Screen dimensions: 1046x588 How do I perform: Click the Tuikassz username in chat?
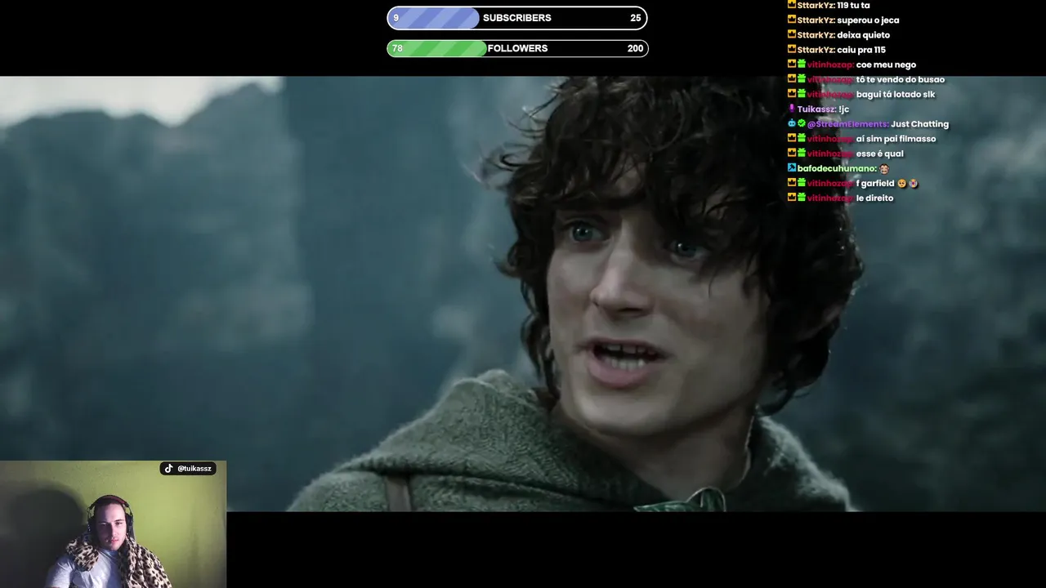(x=816, y=109)
